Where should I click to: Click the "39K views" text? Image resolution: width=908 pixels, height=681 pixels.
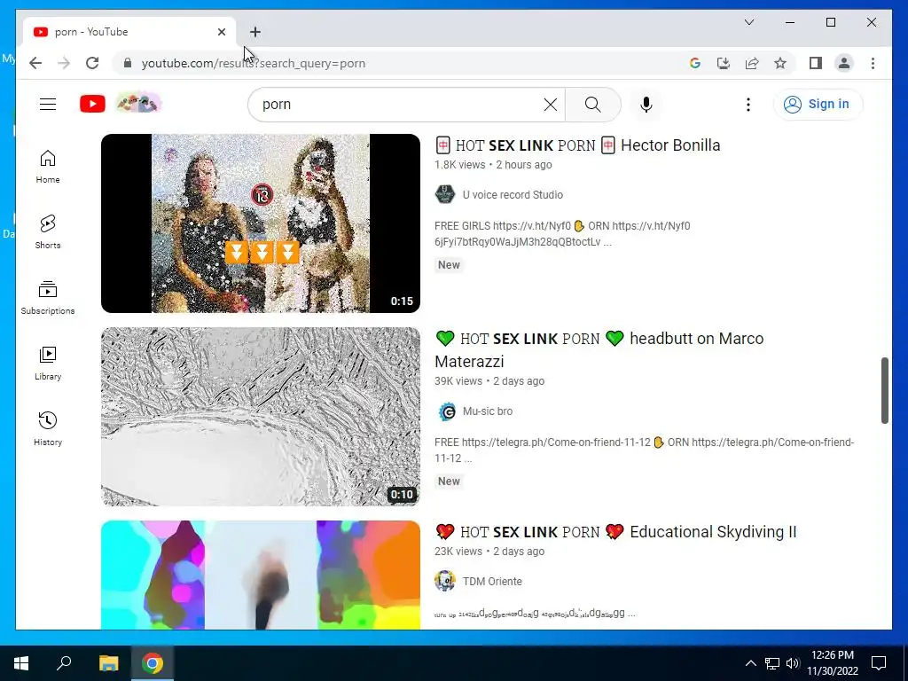(458, 381)
